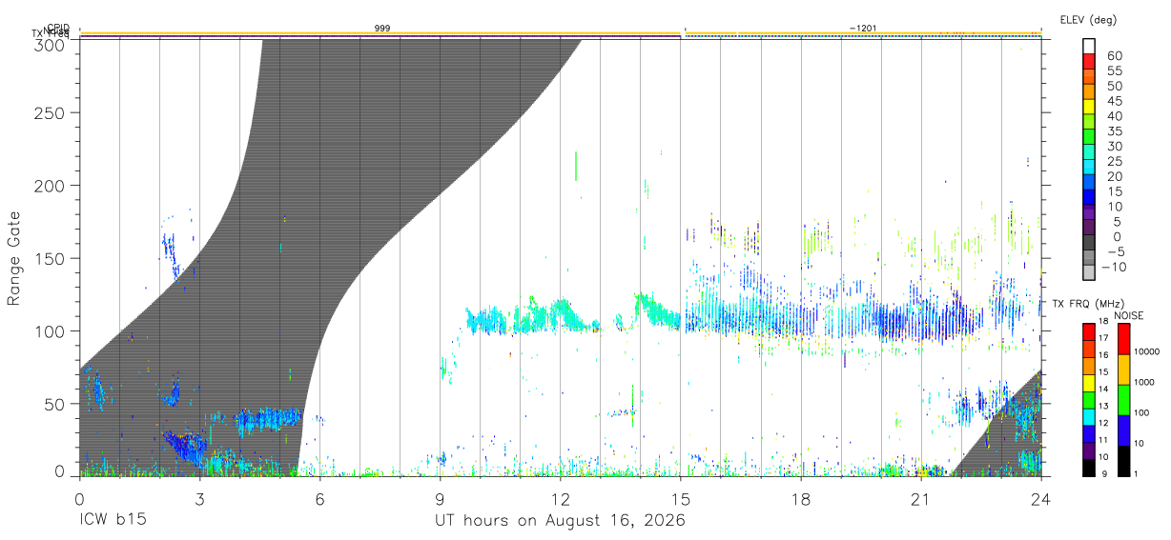Click the '300' tick label on Range Gate axis
The height and width of the screenshot is (540, 1171).
coord(49,44)
